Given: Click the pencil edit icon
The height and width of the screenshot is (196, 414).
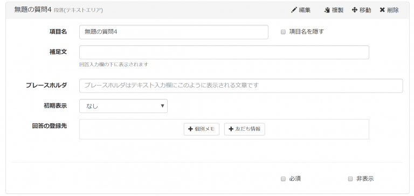Looking at the screenshot, I should [x=294, y=10].
